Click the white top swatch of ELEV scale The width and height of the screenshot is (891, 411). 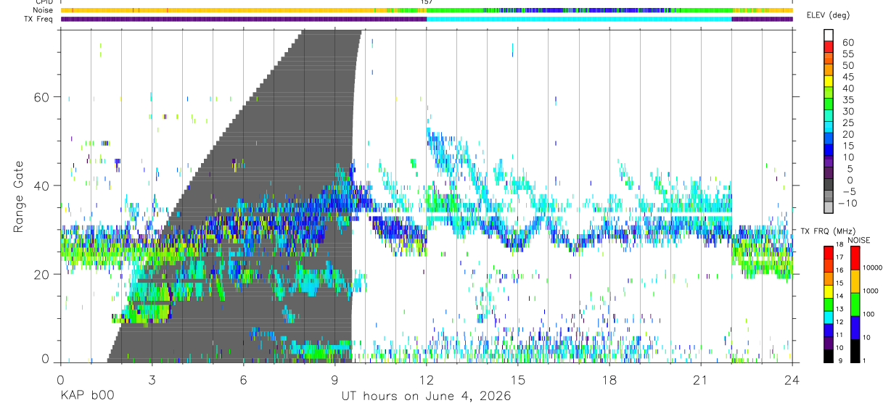tap(829, 36)
